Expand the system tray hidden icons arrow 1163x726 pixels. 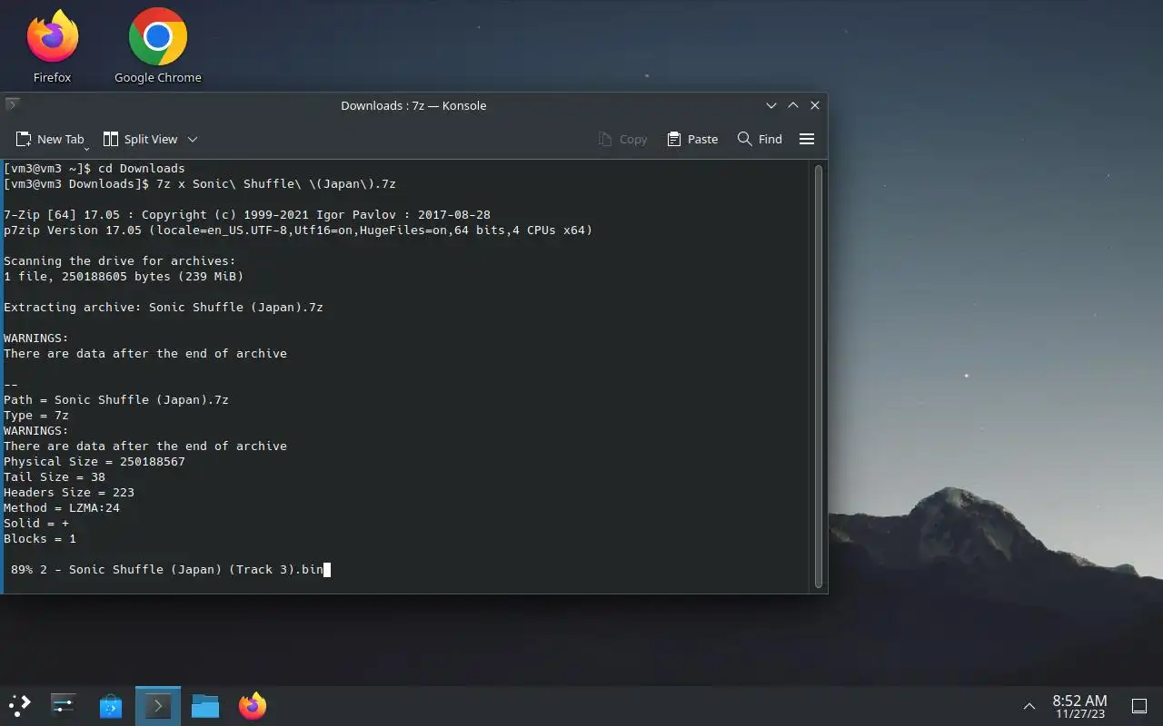coord(1029,706)
